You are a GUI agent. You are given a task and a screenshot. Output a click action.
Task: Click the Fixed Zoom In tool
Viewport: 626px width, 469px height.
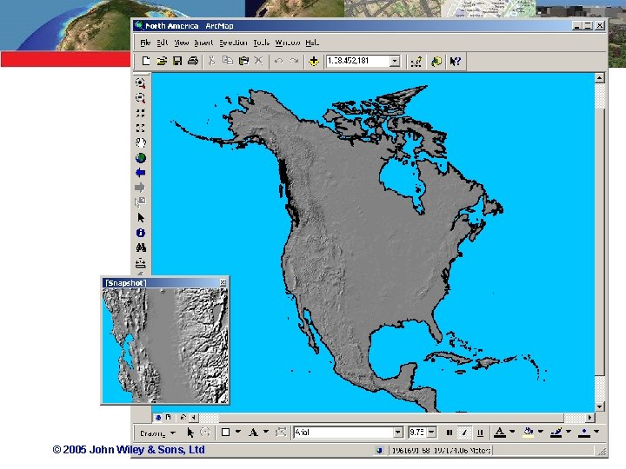point(140,113)
